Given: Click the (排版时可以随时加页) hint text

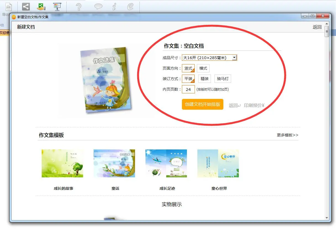Looking at the screenshot, I should coord(213,90).
